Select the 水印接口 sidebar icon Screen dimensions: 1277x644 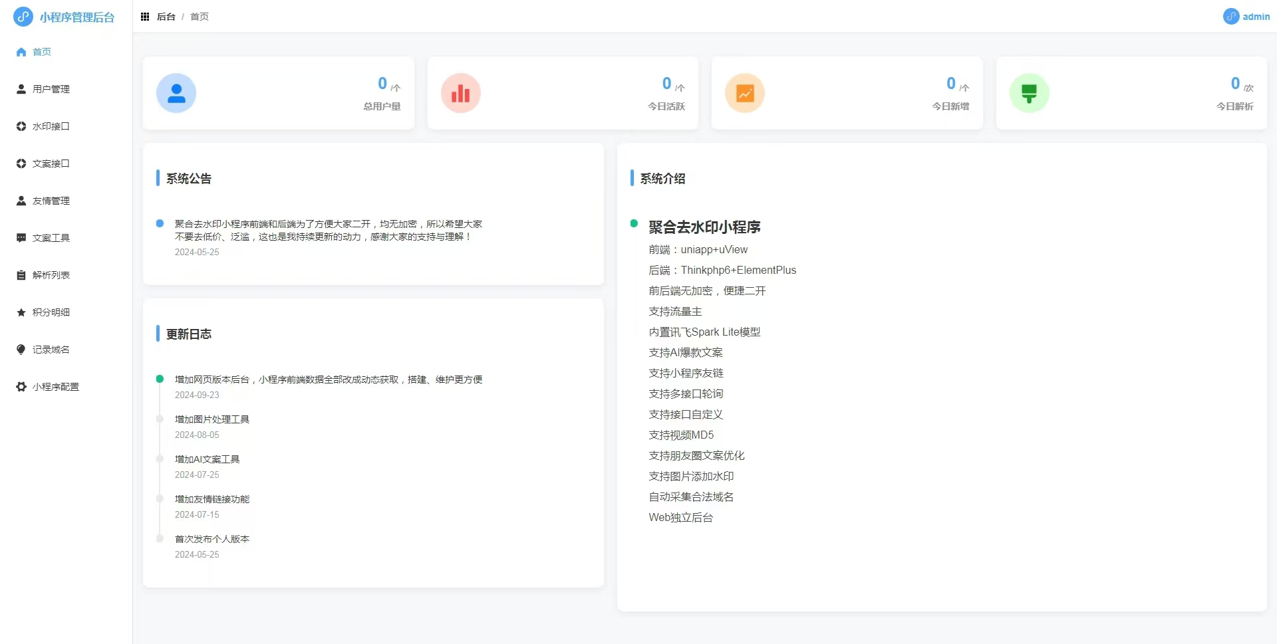(21, 126)
